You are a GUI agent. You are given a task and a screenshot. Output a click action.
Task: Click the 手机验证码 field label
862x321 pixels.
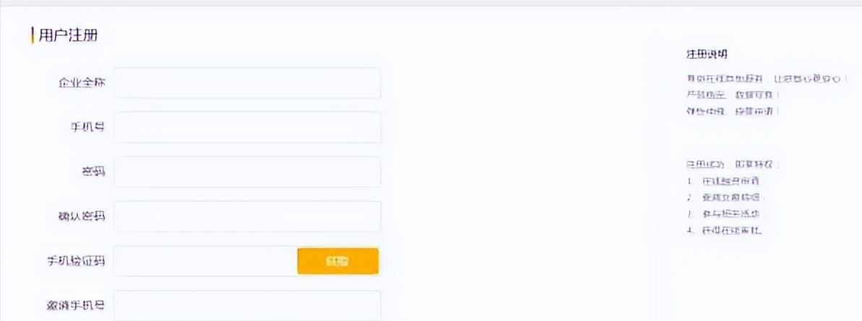77,261
